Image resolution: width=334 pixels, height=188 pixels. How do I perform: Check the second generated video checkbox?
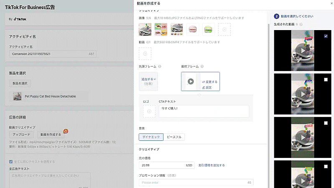click(326, 80)
